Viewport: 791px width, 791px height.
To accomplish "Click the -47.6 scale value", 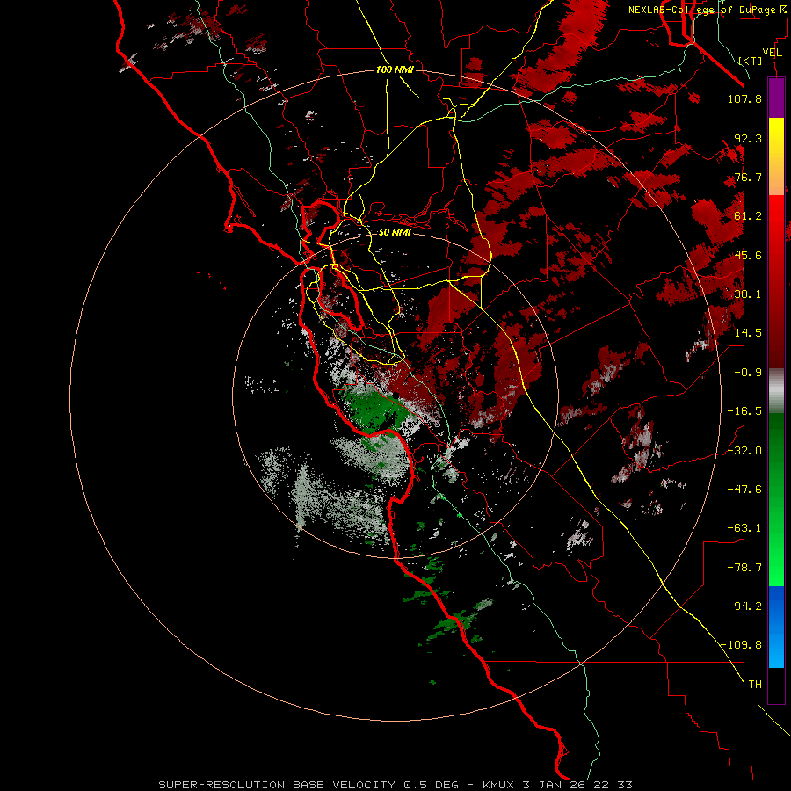I will pos(744,490).
